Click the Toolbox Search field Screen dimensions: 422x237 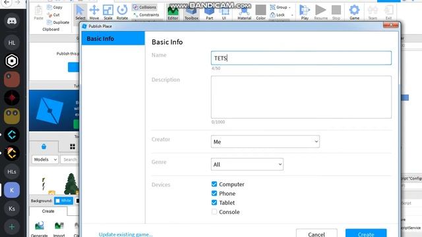pyautogui.click(x=70, y=159)
